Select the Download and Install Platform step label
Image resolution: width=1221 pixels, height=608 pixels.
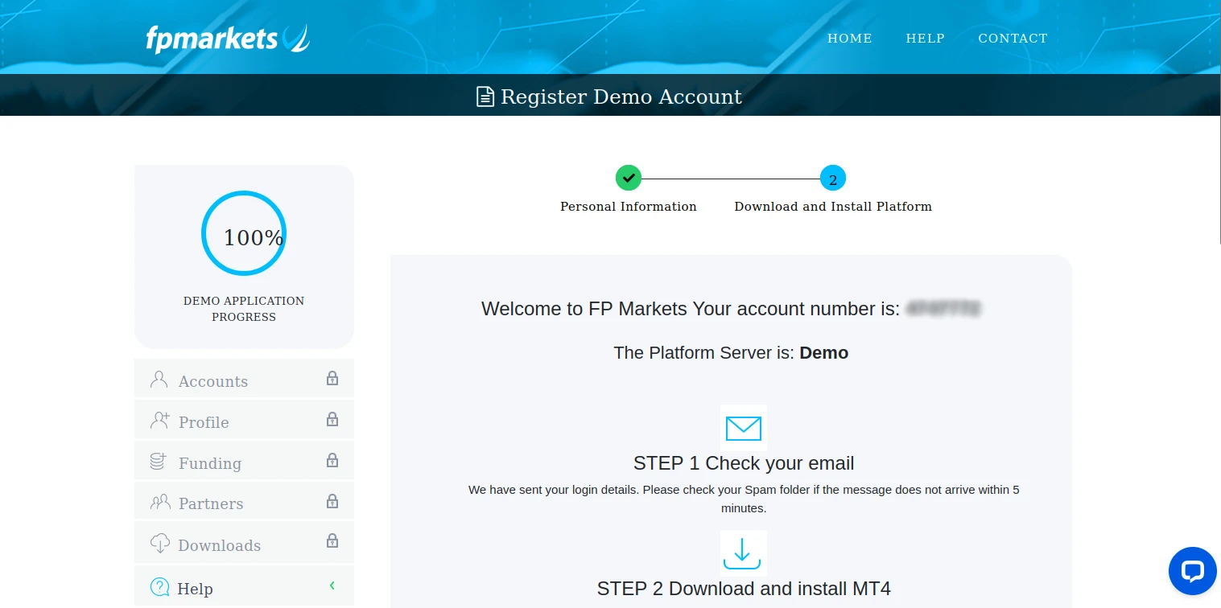(833, 207)
